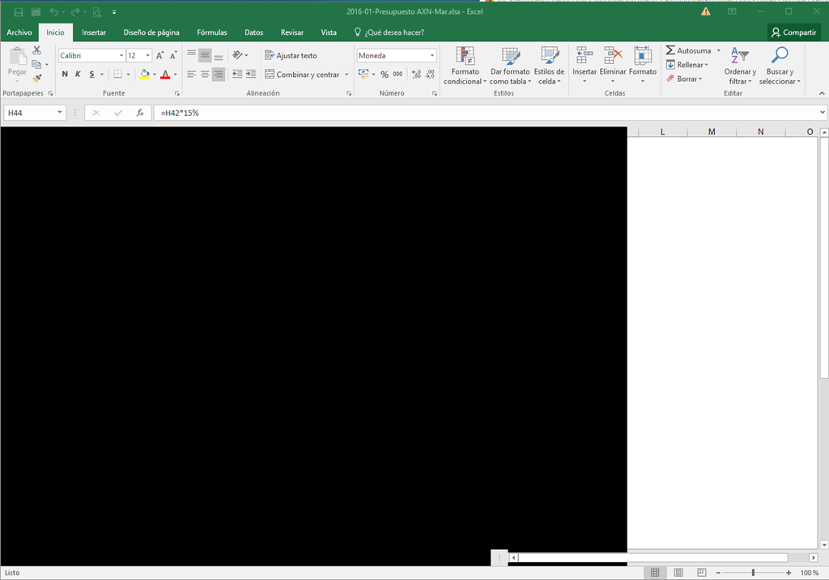Screen dimensions: 829x580
Task: Increase font size with large A icon
Action: coord(159,56)
